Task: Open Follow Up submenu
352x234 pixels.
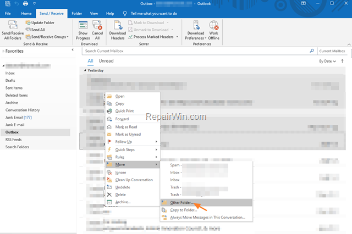Action: tap(133, 142)
